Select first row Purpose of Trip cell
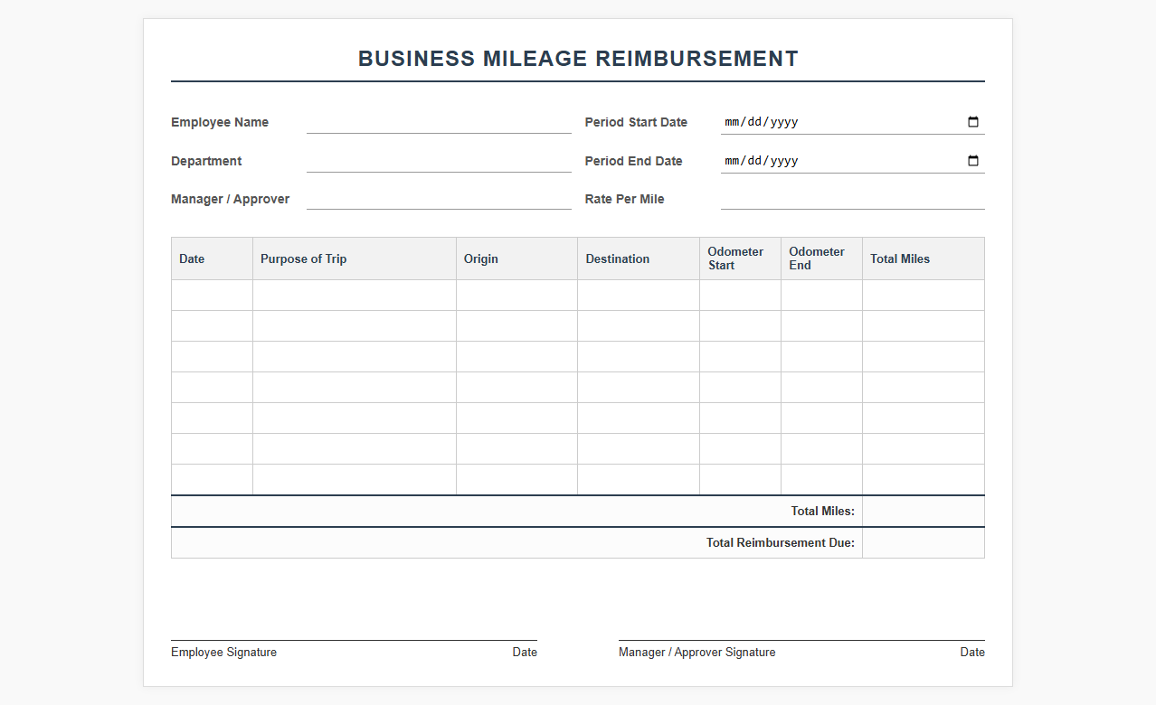 (x=355, y=296)
